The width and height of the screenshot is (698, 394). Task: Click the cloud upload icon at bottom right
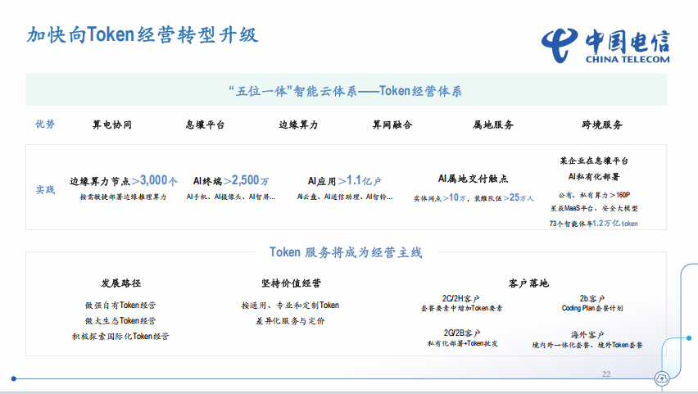pyautogui.click(x=661, y=378)
